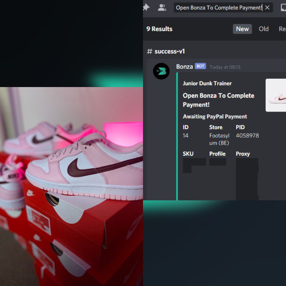
Task: Click the pink Dunk sneaker photo
Action: pyautogui.click(x=71, y=187)
